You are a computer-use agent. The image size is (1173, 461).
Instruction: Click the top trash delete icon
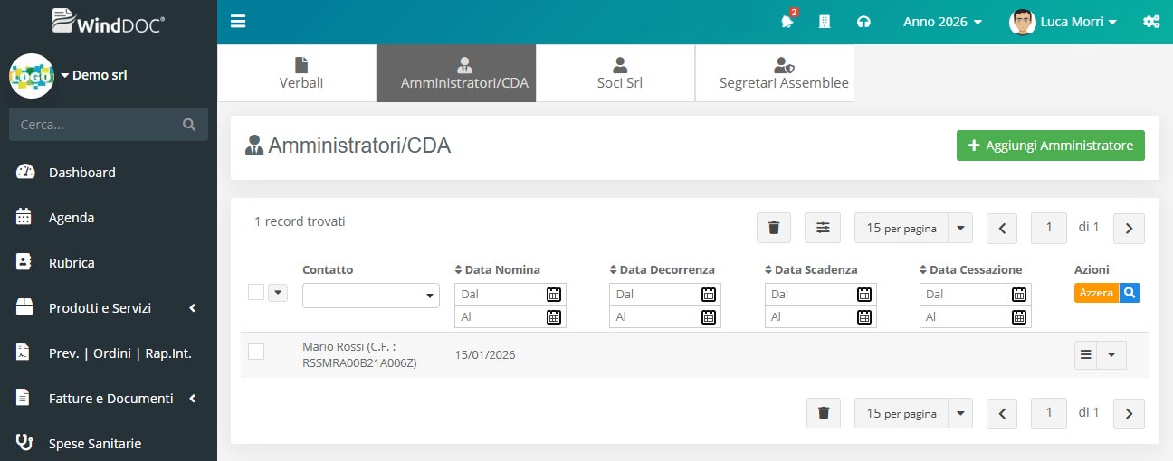point(774,228)
